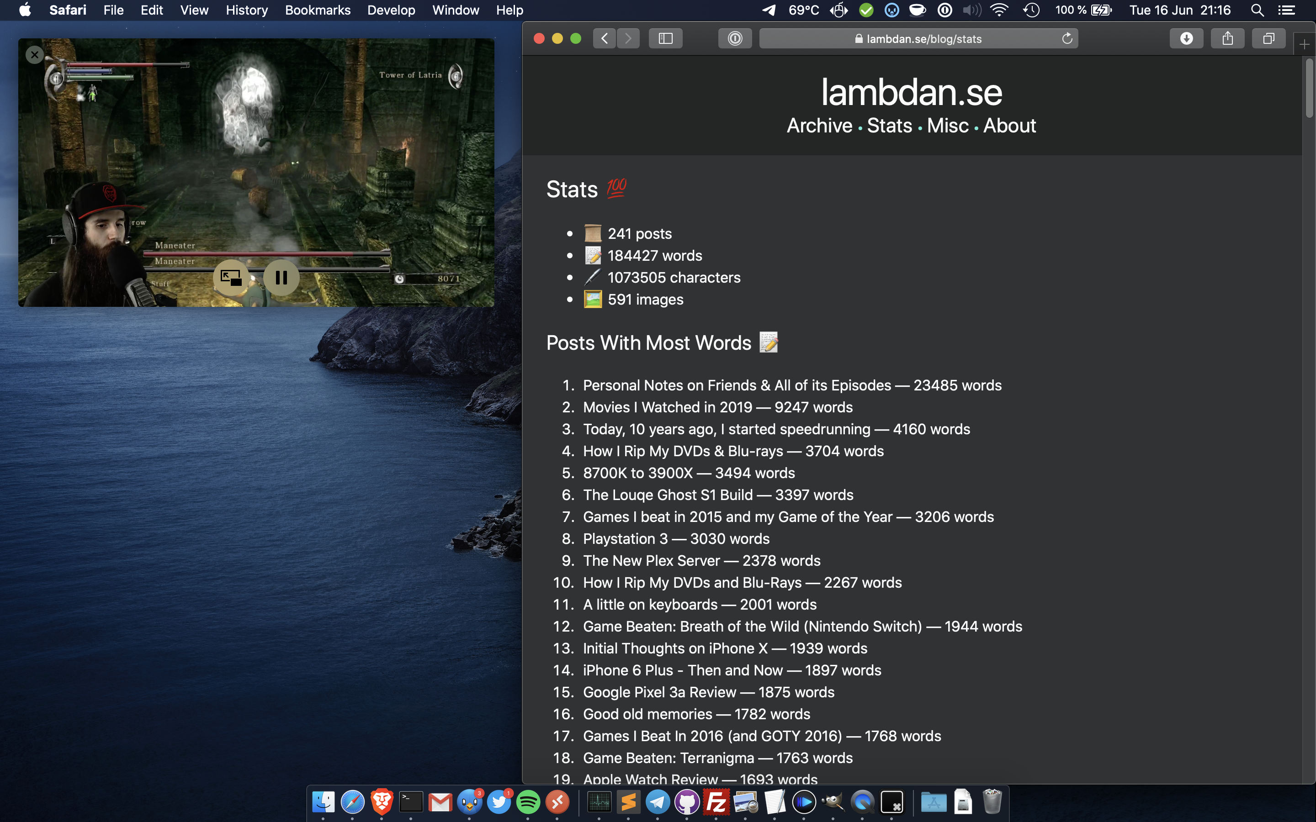Image resolution: width=1316 pixels, height=822 pixels.
Task: Open GIMP from the Dock
Action: (833, 801)
